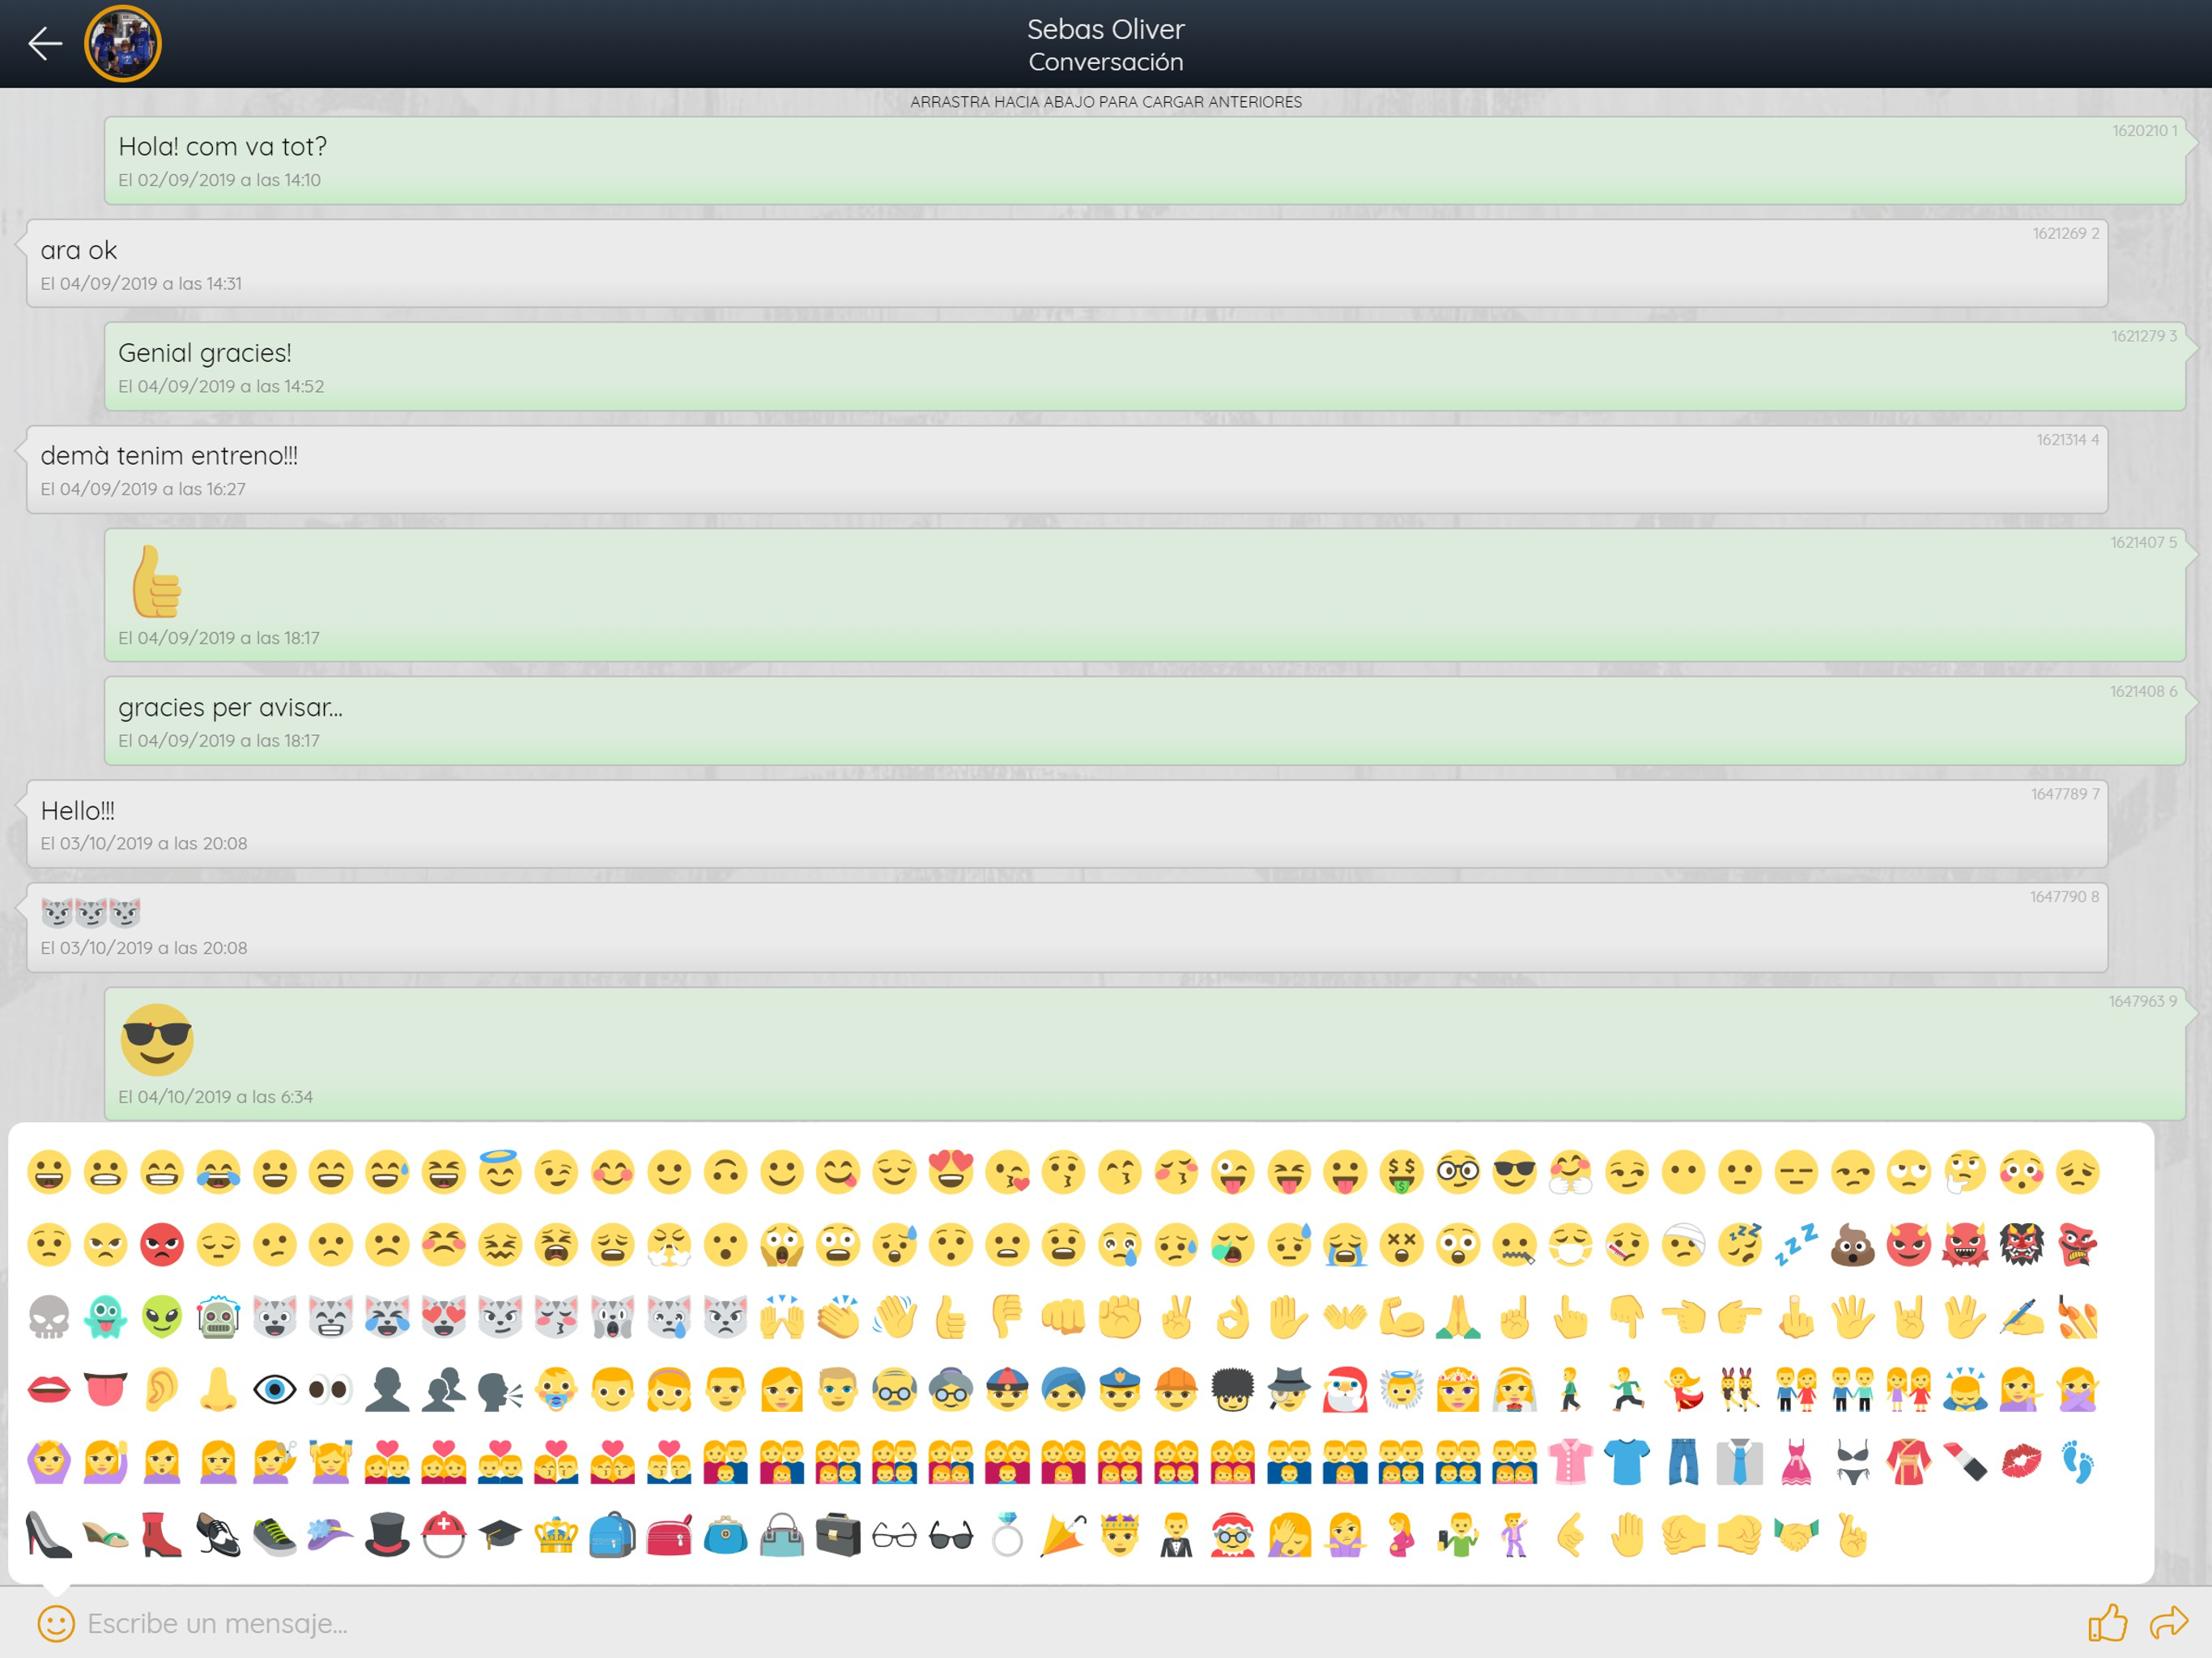Choose the blue t-shirt emoji
The height and width of the screenshot is (1658, 2212).
1627,1462
